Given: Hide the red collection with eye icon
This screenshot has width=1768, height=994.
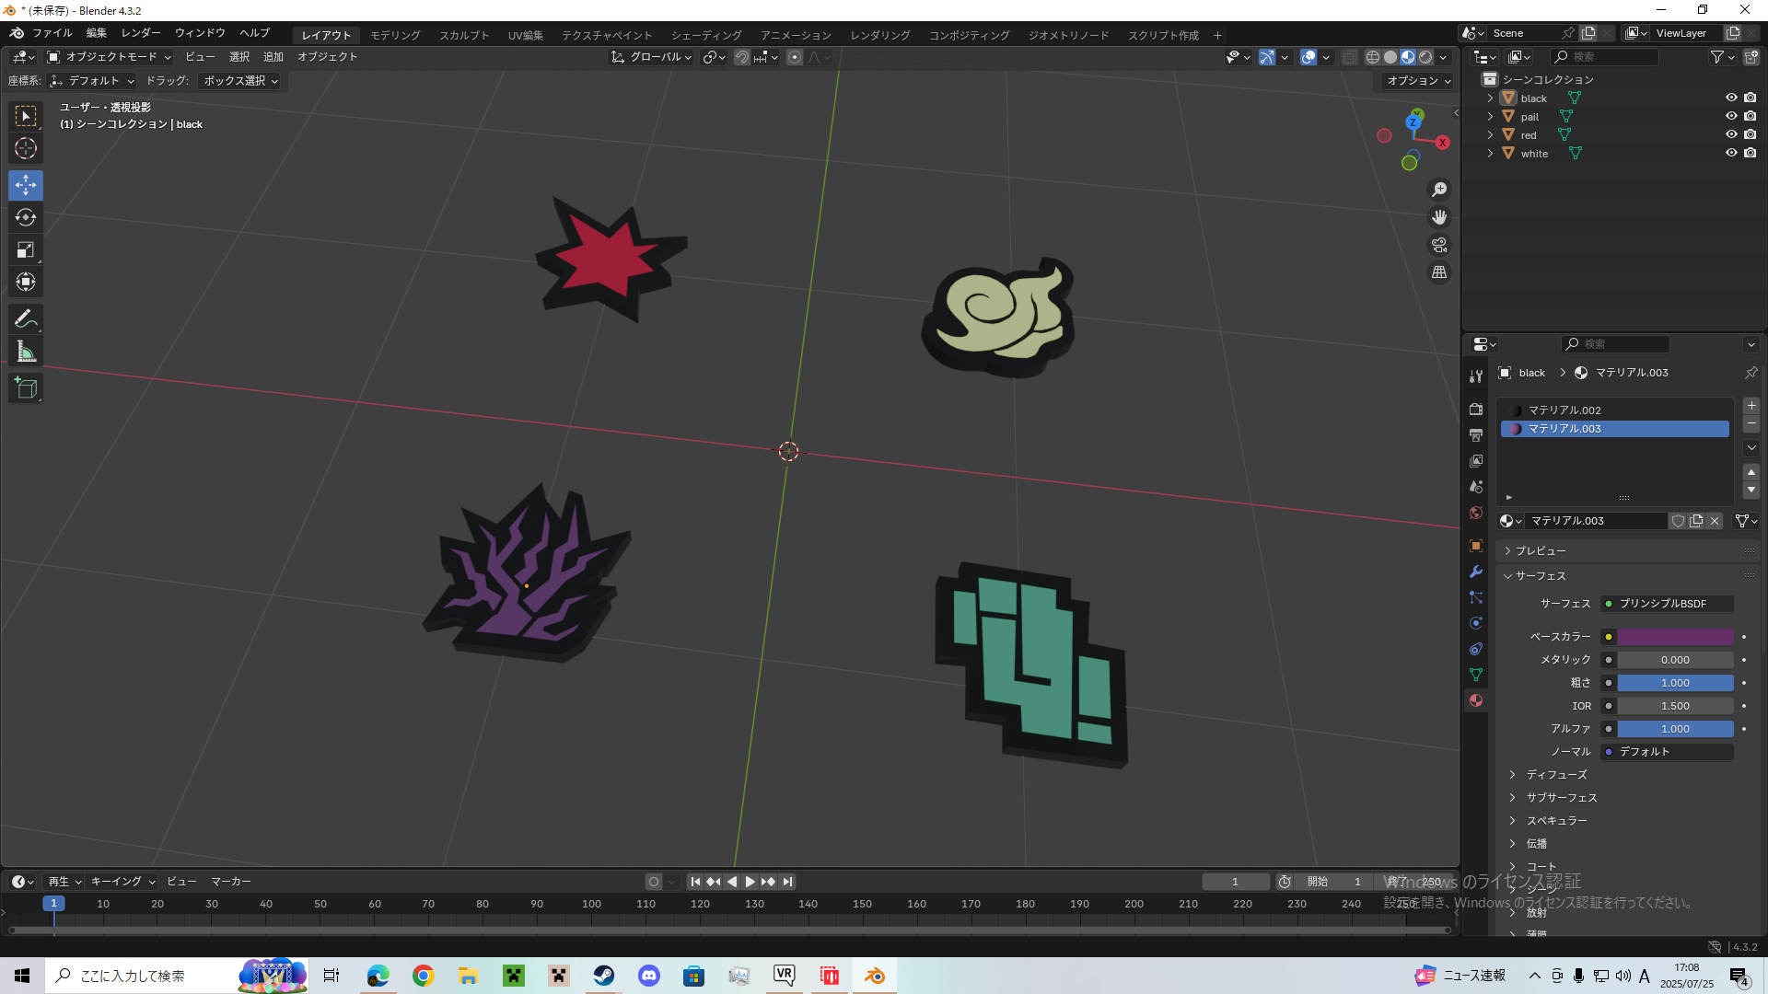Looking at the screenshot, I should click(x=1731, y=134).
